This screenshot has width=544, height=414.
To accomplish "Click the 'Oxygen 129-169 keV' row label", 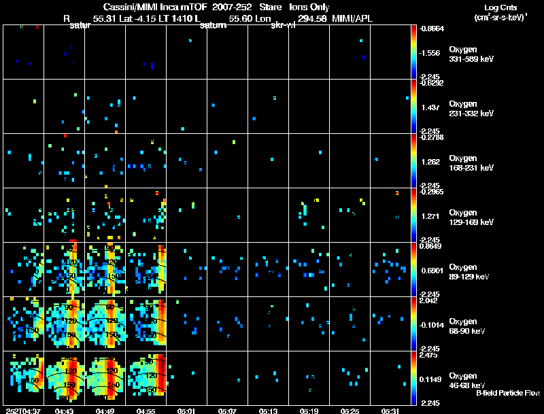I will coord(471,218).
